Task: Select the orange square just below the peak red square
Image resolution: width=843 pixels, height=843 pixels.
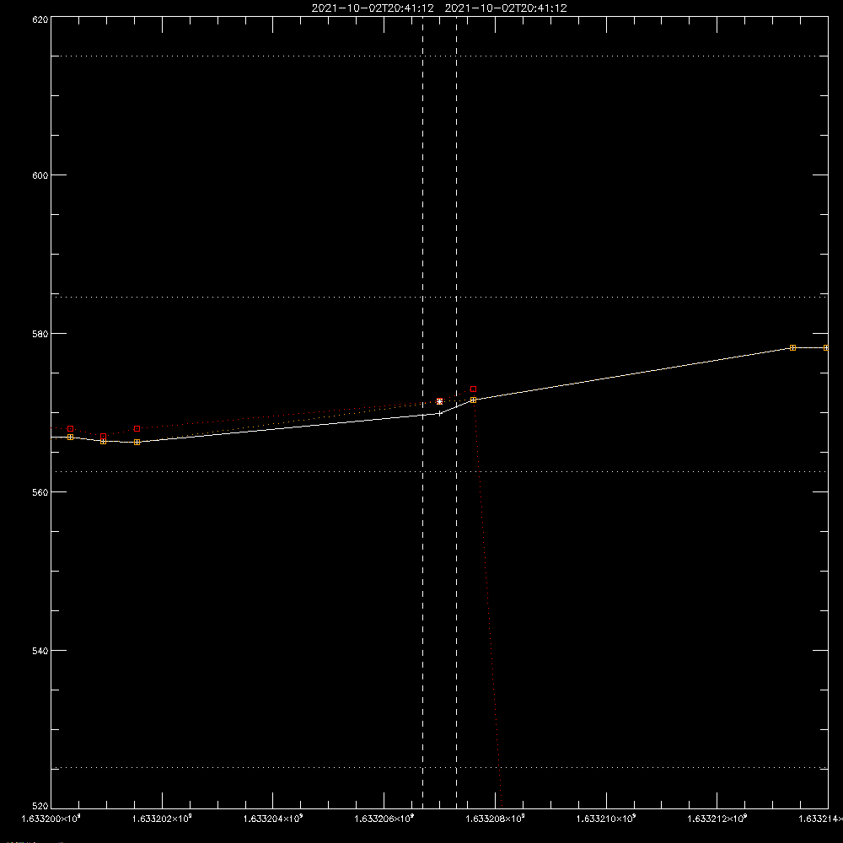Action: (x=473, y=400)
